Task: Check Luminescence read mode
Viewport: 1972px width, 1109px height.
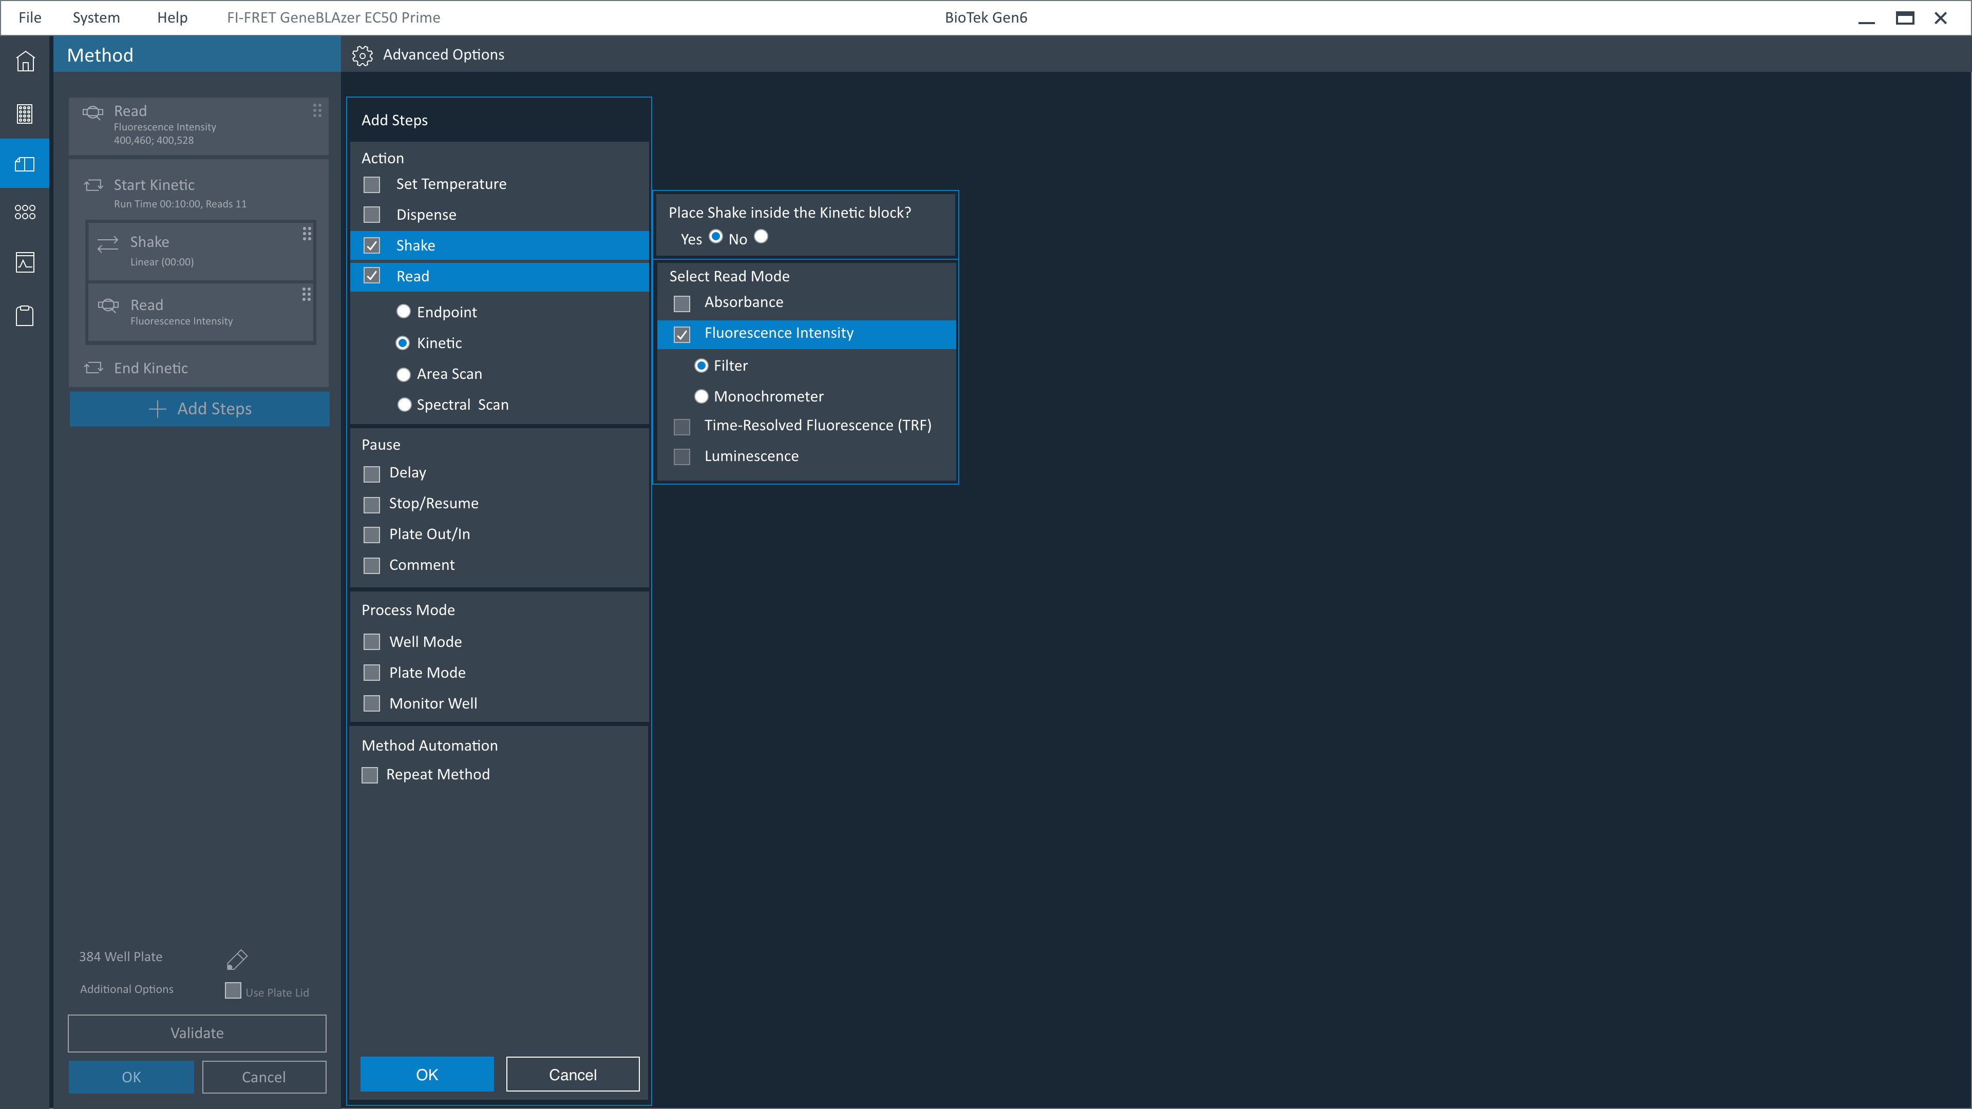Action: 682,457
